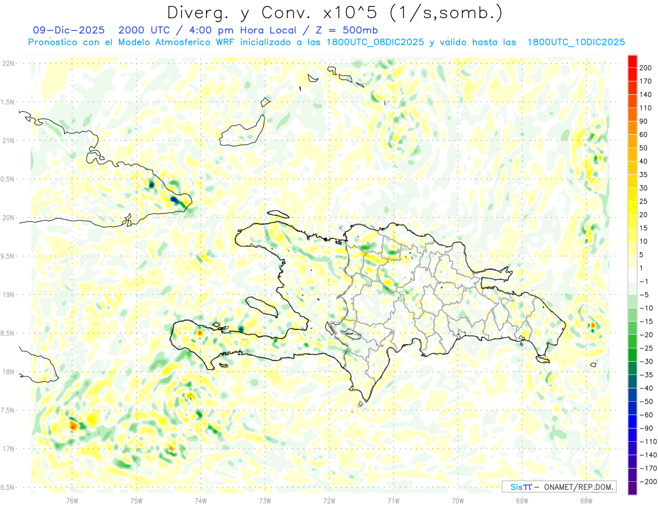Viewport: 658px width, 508px height.
Task: Click the '7.5N' latitude label
Action: tap(8, 410)
